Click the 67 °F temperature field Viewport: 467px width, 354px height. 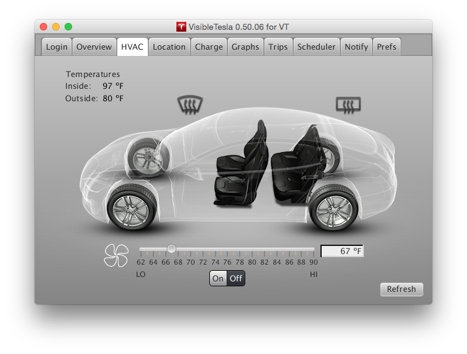[x=342, y=251]
